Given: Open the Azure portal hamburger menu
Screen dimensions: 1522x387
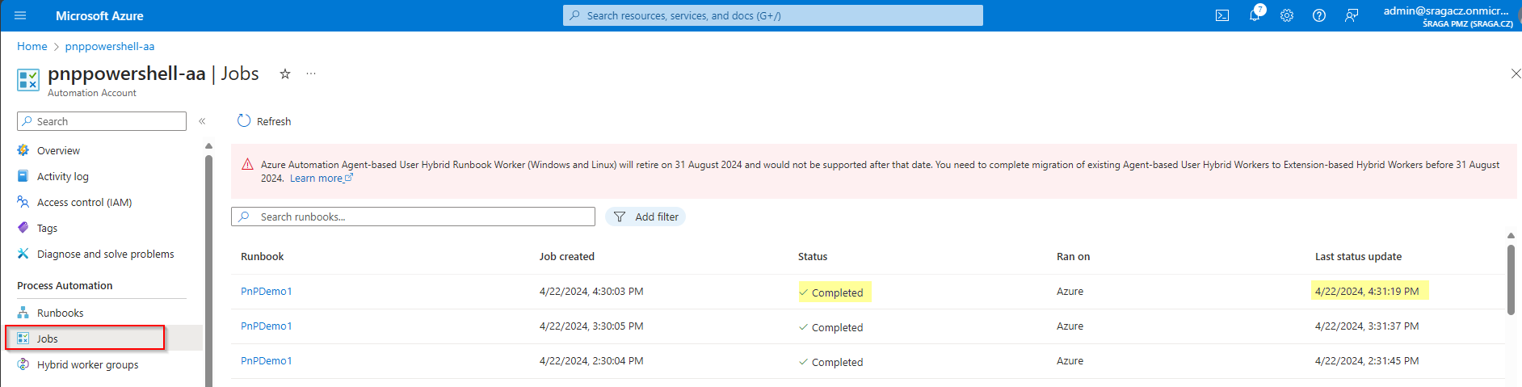Looking at the screenshot, I should (20, 15).
